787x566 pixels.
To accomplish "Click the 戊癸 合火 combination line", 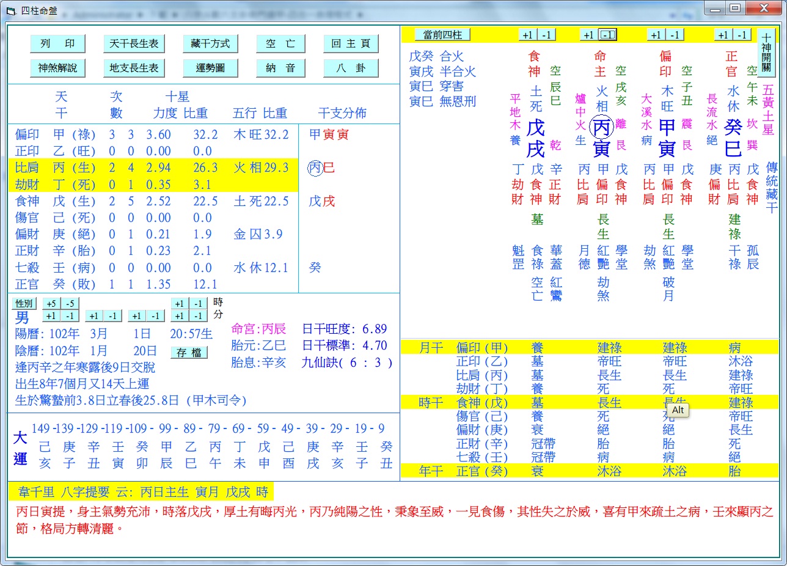I will tap(437, 57).
